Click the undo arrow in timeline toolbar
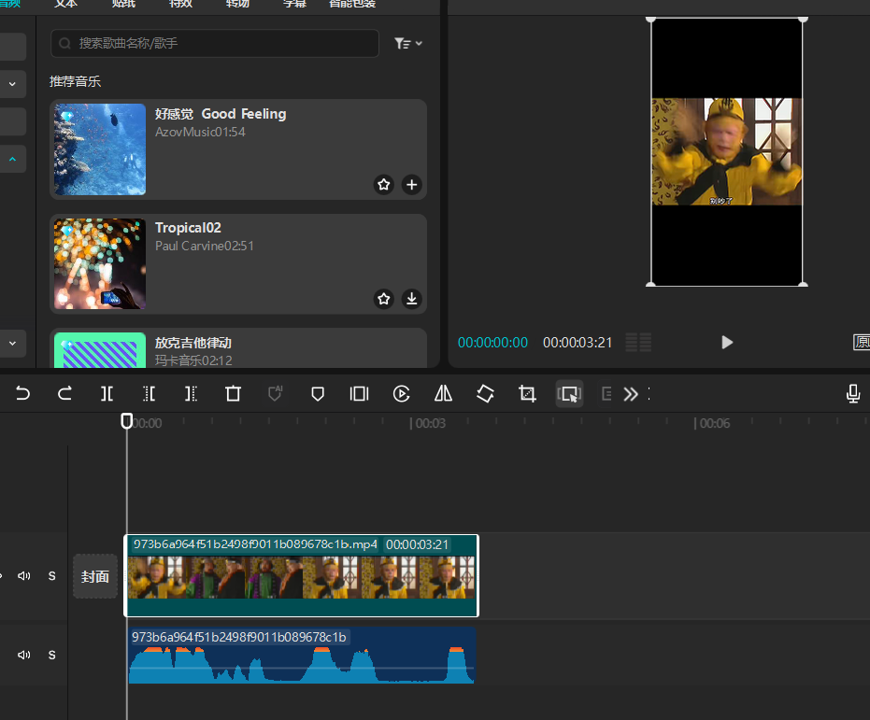 [x=22, y=394]
